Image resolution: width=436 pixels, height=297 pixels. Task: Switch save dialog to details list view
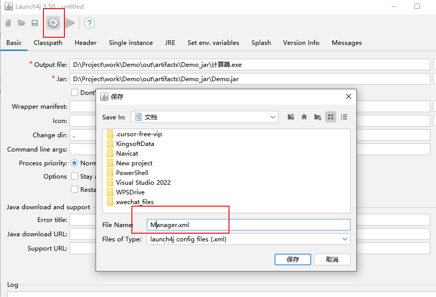click(344, 117)
